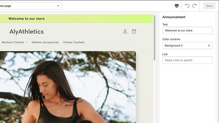
Task: Open Color scheme Background 2 dropdown
Action: [x=188, y=45]
